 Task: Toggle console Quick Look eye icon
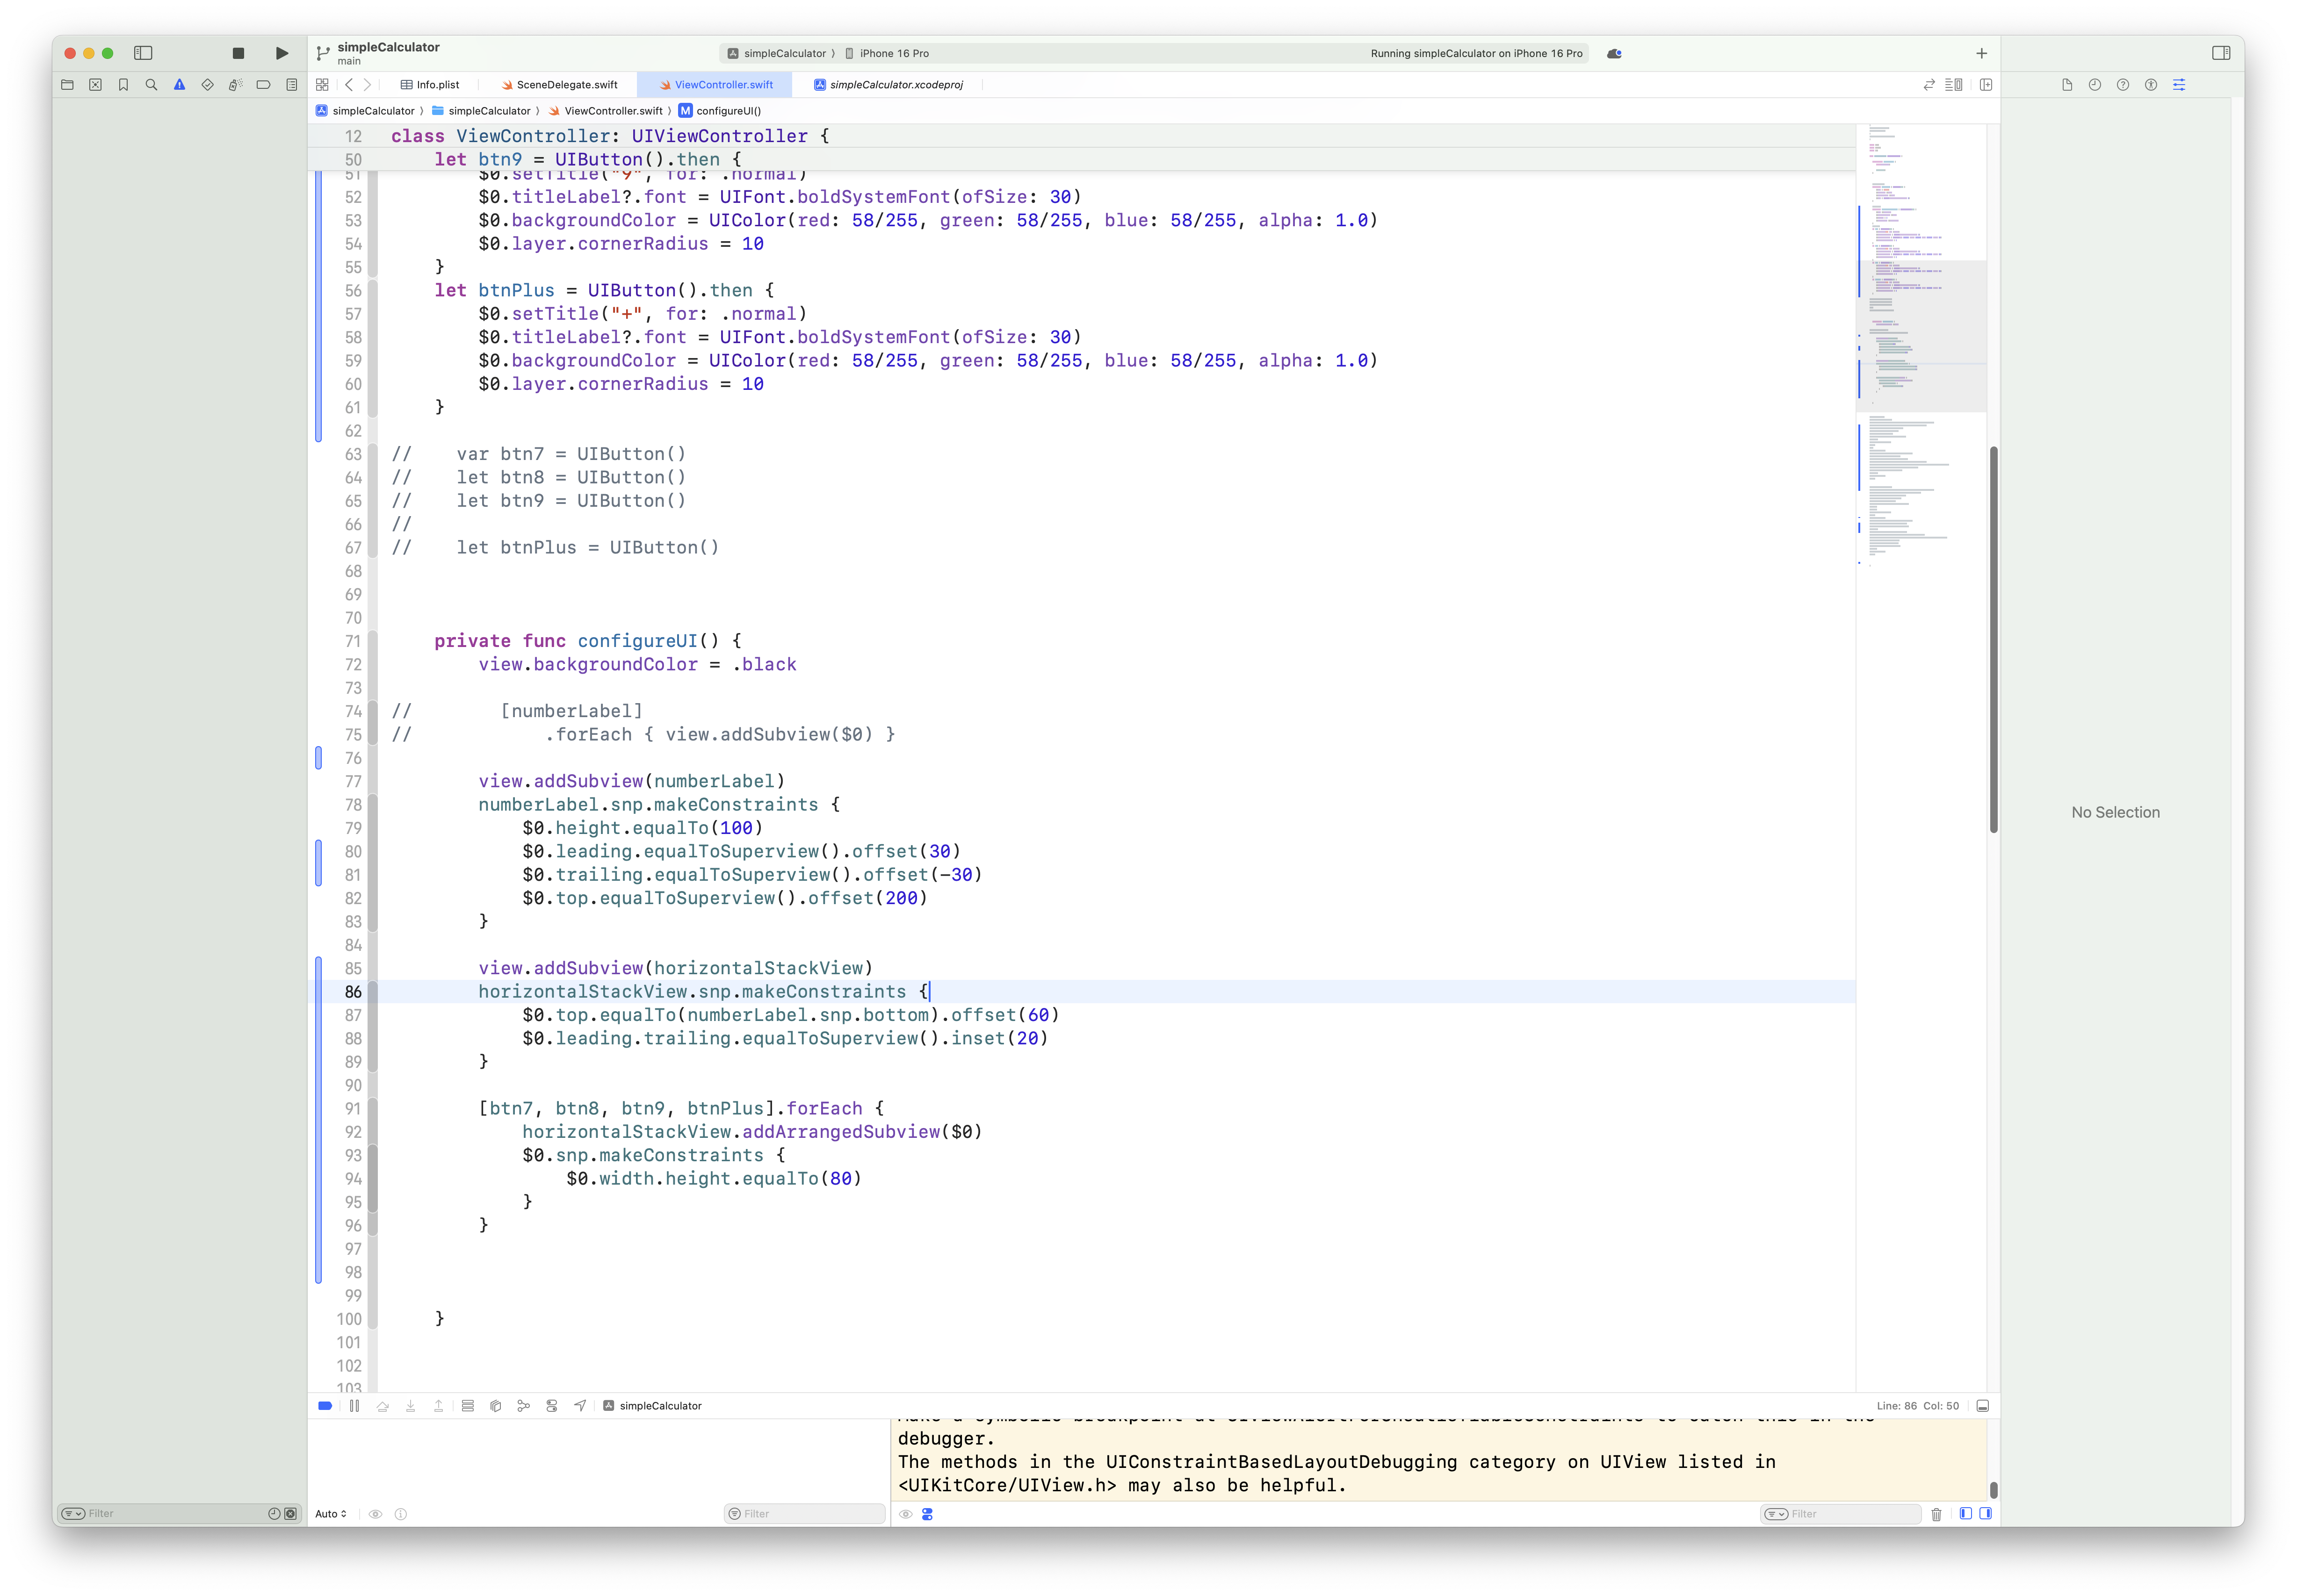click(905, 1514)
